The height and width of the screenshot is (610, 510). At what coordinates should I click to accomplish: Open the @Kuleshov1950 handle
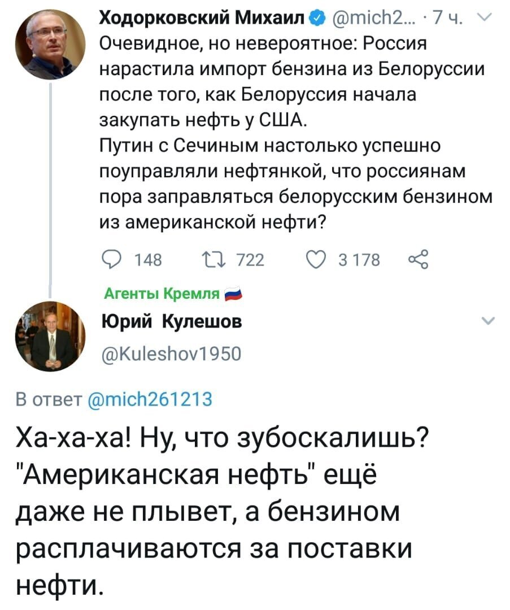[x=171, y=354]
